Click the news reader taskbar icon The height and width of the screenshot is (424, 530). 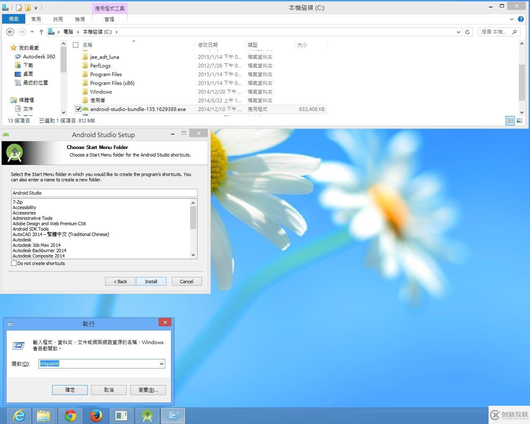click(121, 416)
